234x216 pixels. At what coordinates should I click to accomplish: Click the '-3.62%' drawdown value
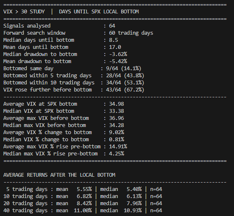click(x=118, y=54)
